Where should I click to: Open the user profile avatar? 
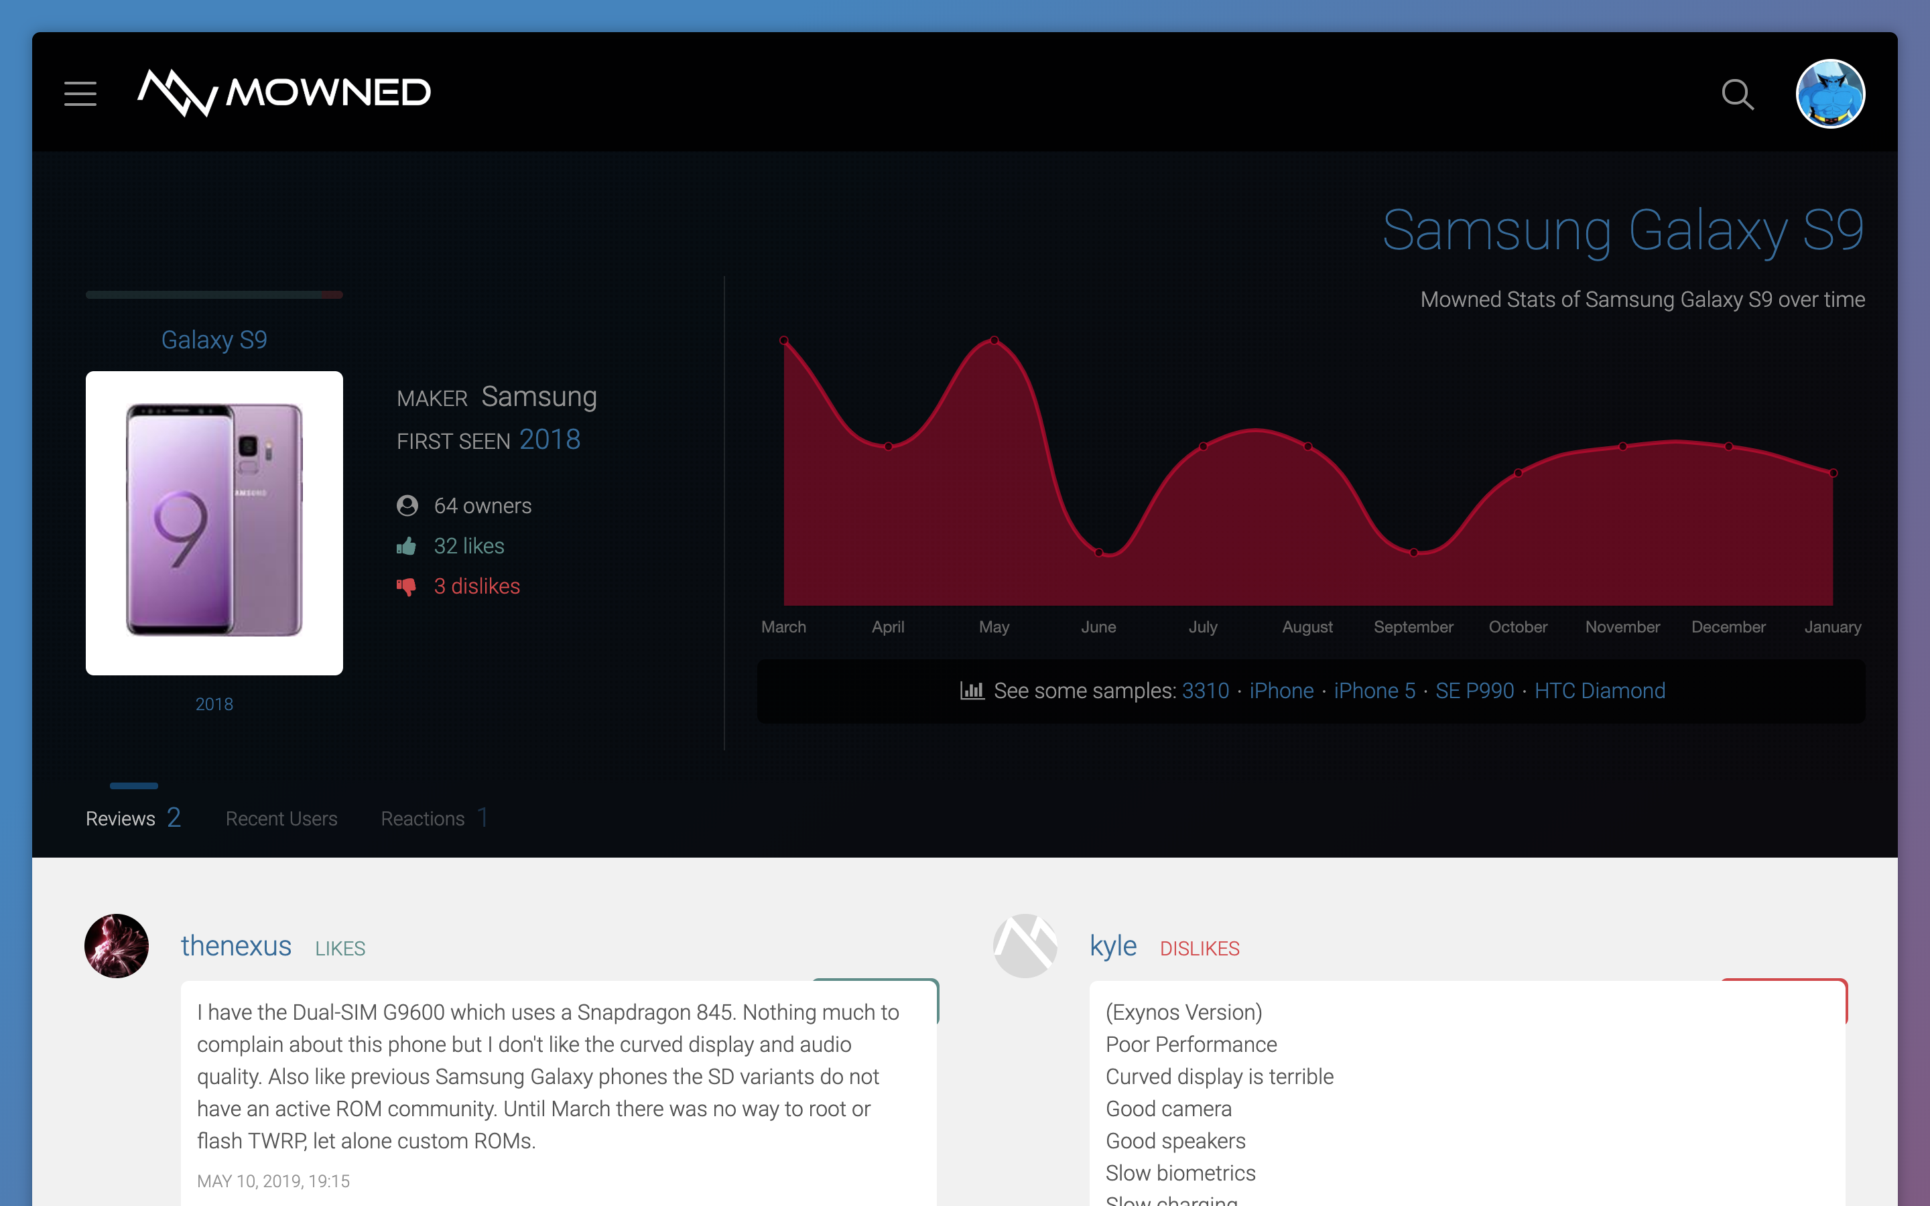(x=1829, y=94)
